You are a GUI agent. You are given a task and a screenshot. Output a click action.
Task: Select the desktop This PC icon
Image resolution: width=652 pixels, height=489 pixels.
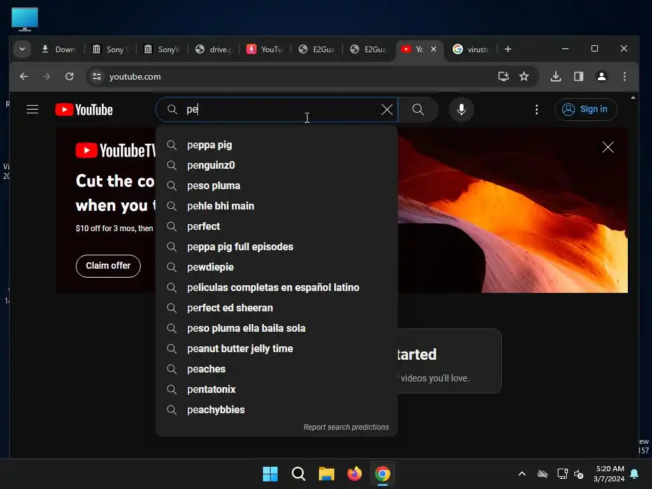[x=25, y=18]
